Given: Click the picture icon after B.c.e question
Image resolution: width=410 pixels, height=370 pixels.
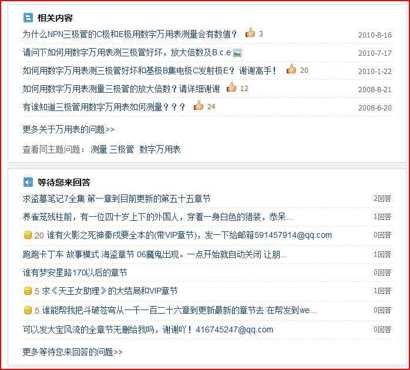Looking at the screenshot, I should tap(237, 53).
